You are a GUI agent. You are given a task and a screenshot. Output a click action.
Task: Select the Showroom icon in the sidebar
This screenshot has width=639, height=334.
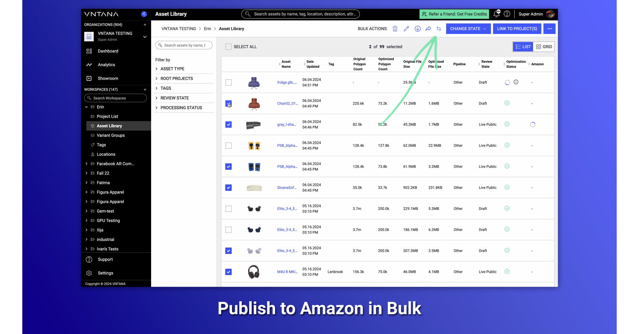click(x=89, y=78)
